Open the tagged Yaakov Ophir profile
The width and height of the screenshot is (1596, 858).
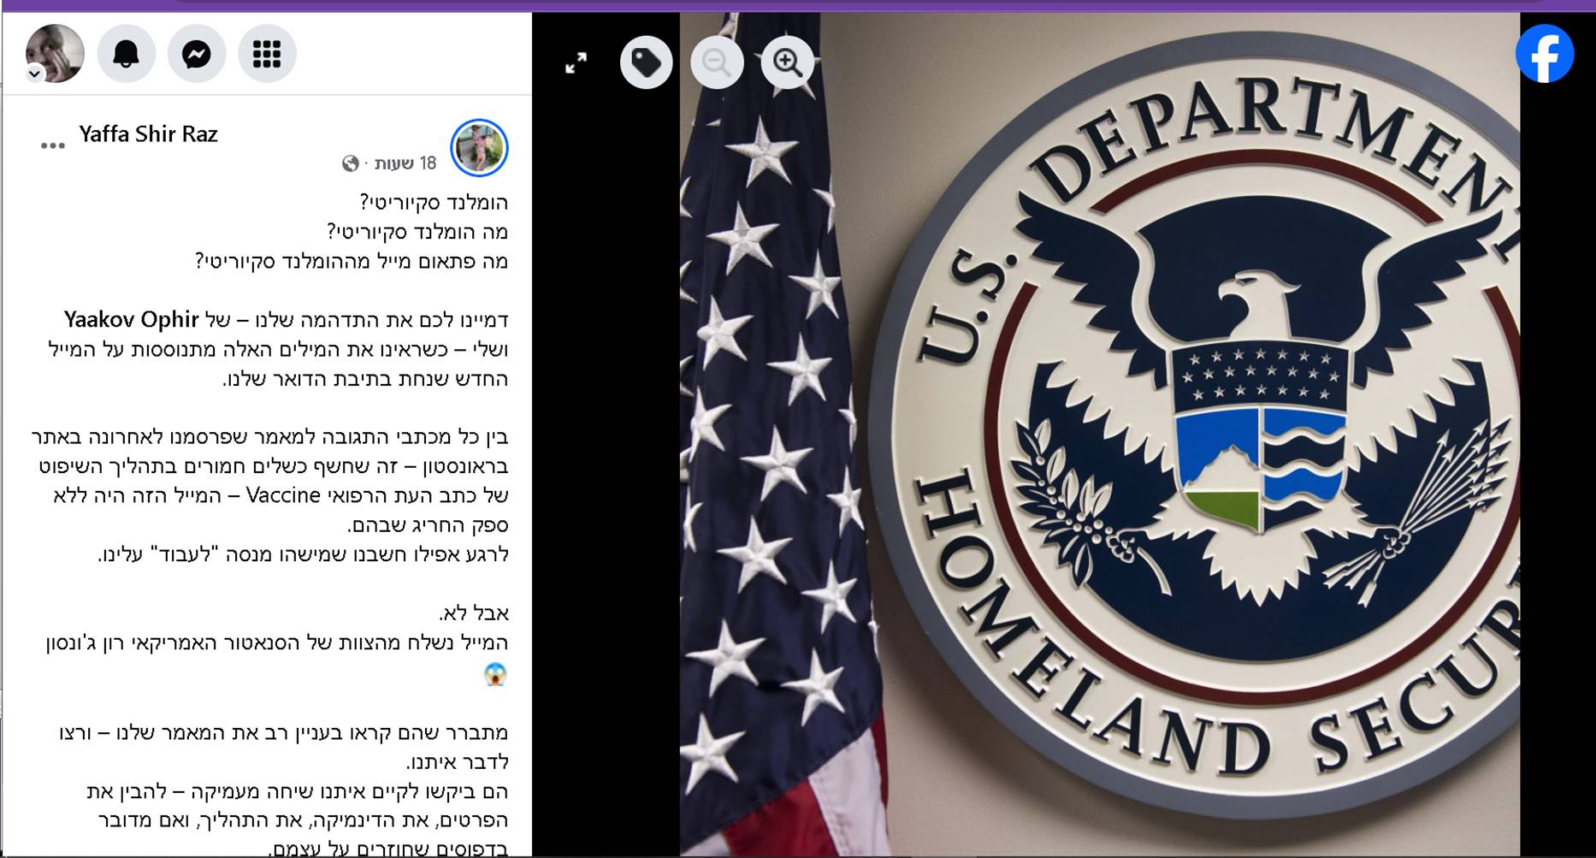(x=132, y=319)
